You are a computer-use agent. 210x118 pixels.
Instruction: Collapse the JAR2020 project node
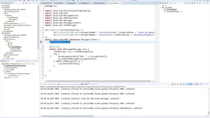pos(2,8)
